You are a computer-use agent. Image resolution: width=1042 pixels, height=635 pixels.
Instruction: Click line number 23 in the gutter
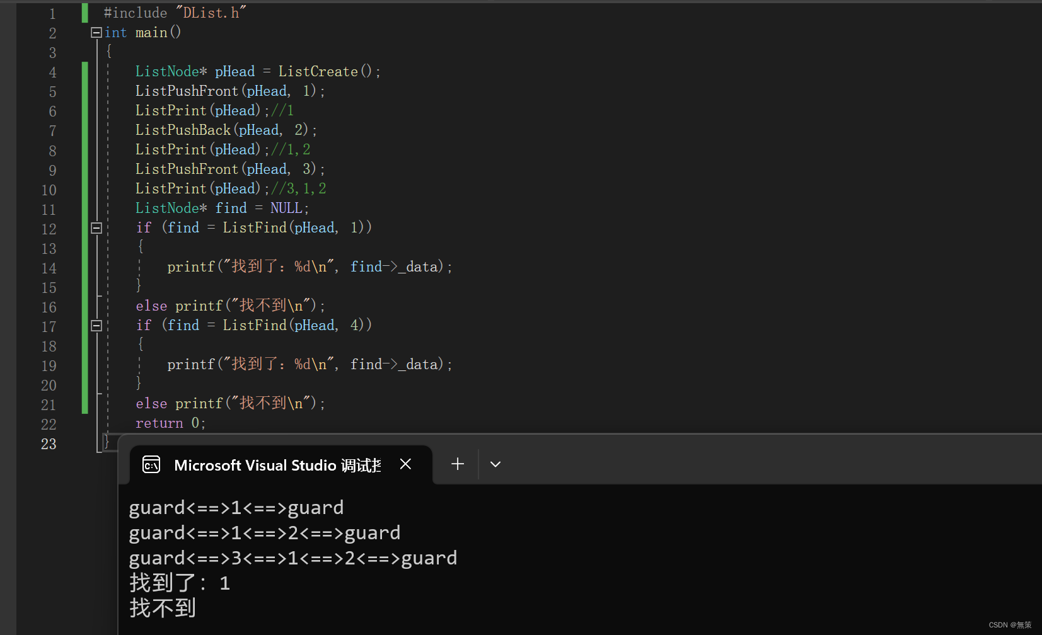(49, 444)
